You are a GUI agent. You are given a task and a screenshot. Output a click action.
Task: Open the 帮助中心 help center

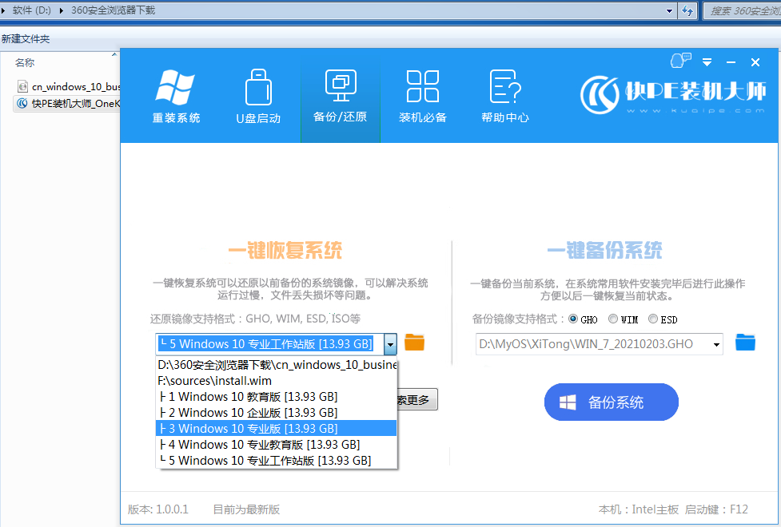coord(504,97)
